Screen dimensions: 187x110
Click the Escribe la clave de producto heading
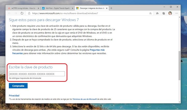coord(31,67)
